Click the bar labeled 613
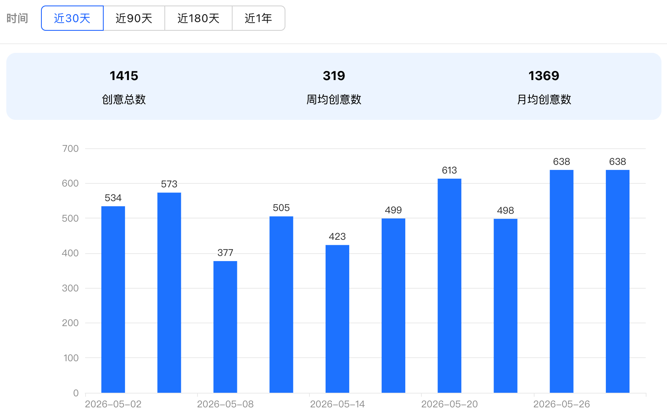The width and height of the screenshot is (667, 418). click(449, 286)
